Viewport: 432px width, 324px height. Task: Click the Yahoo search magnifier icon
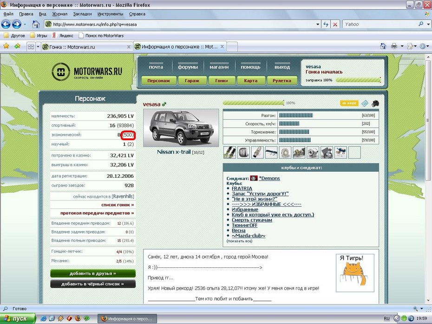pyautogui.click(x=421, y=24)
